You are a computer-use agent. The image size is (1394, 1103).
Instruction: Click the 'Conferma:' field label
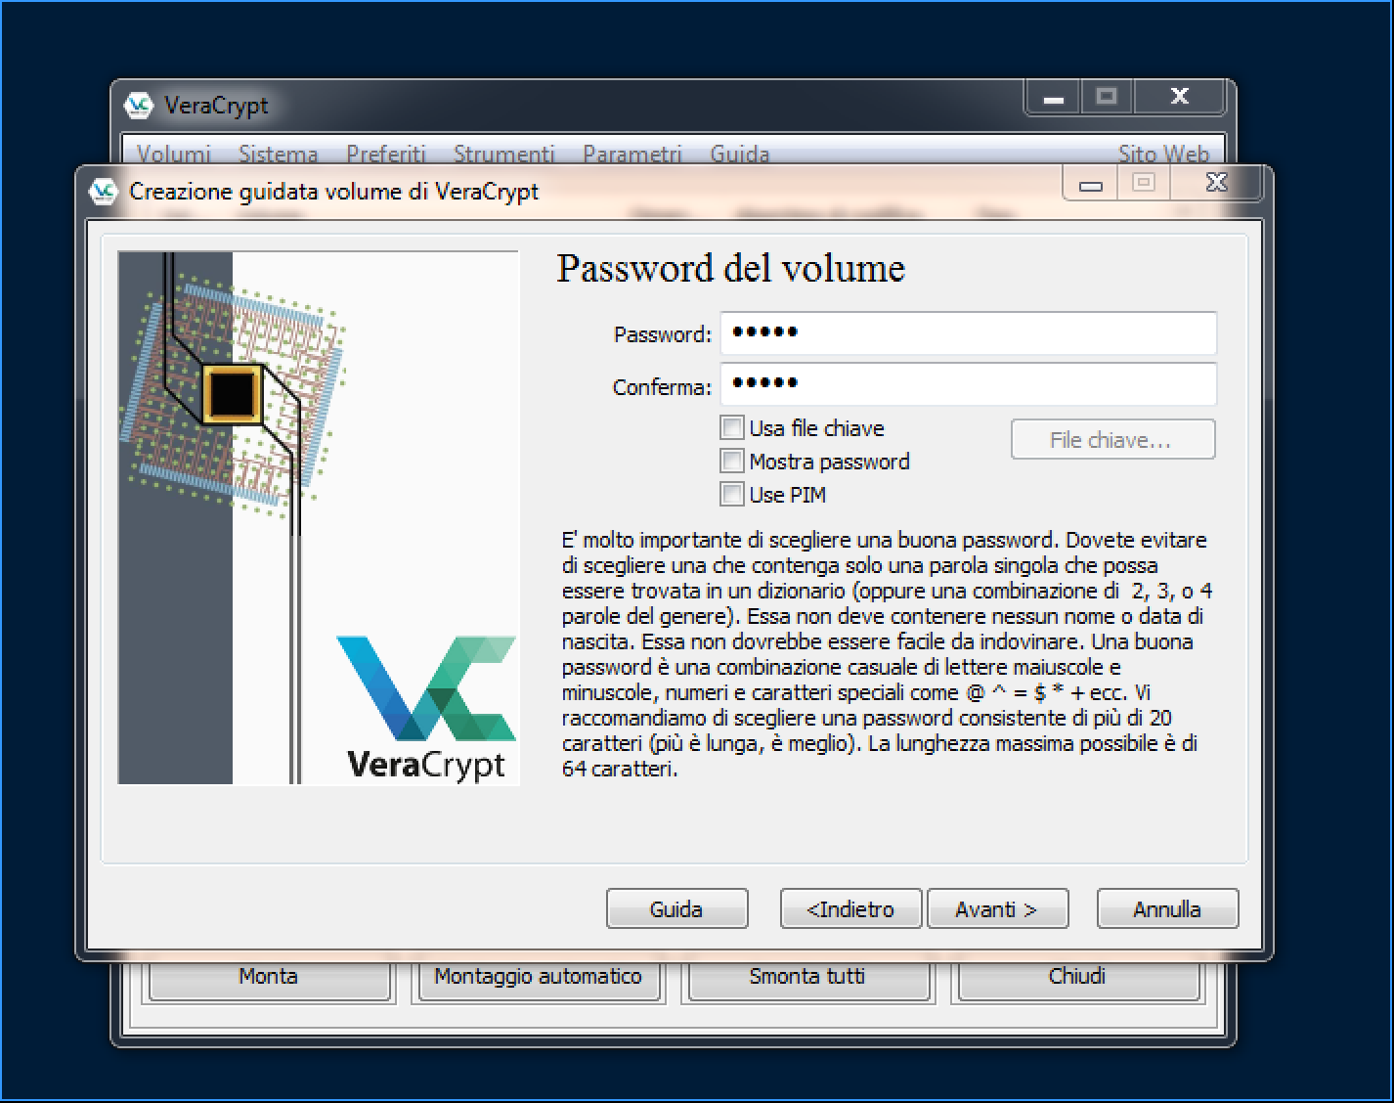[x=662, y=387]
